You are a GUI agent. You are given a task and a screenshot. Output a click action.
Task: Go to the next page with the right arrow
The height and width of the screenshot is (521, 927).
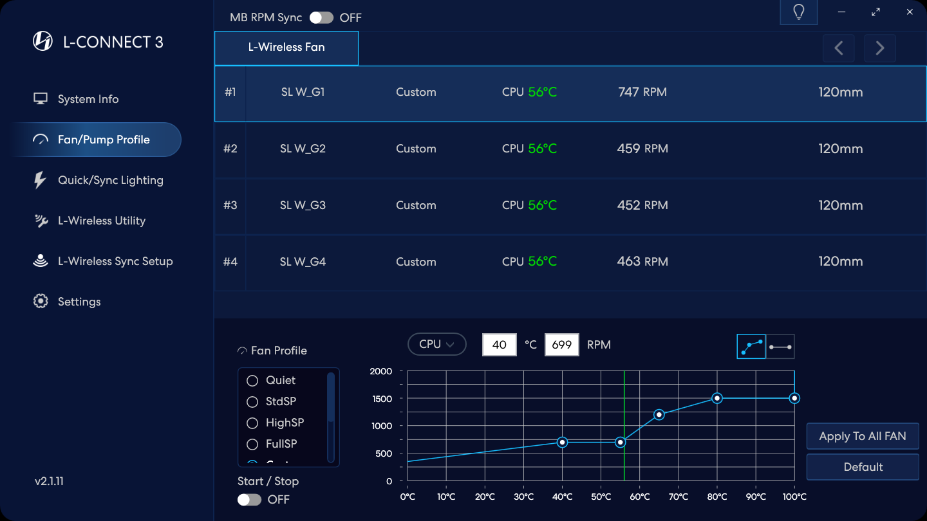click(880, 48)
